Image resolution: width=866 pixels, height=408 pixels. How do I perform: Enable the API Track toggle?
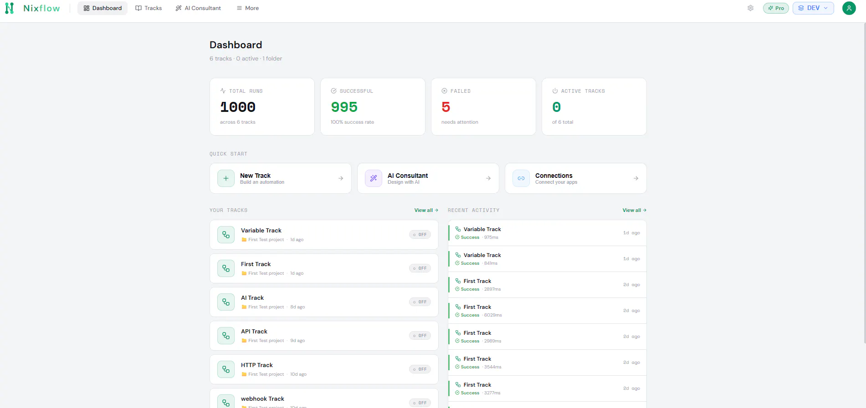click(420, 336)
